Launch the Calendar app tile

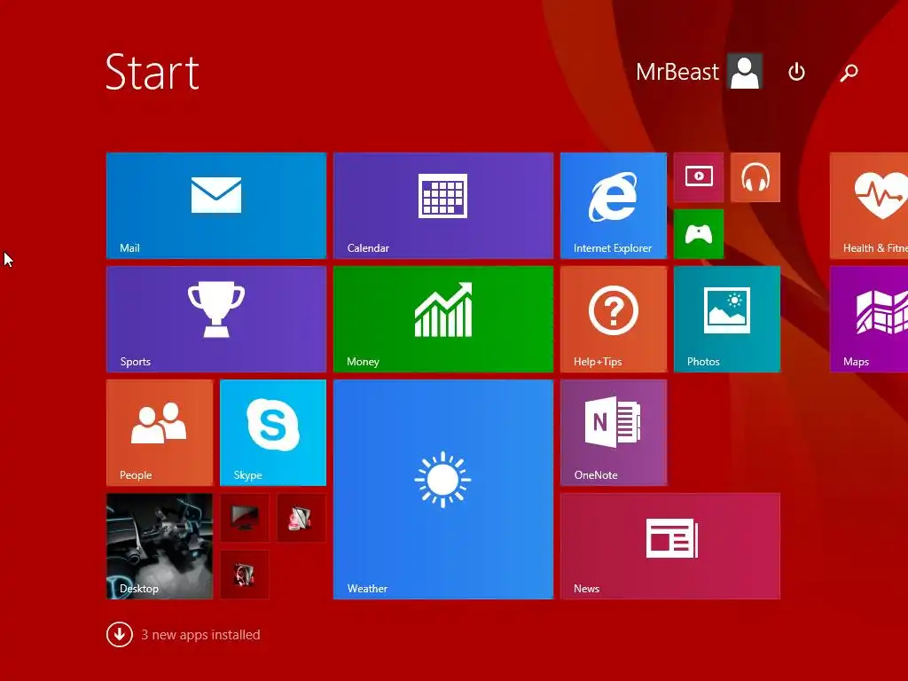443,206
